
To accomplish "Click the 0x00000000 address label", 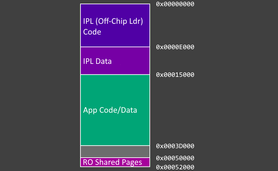I will [175, 4].
